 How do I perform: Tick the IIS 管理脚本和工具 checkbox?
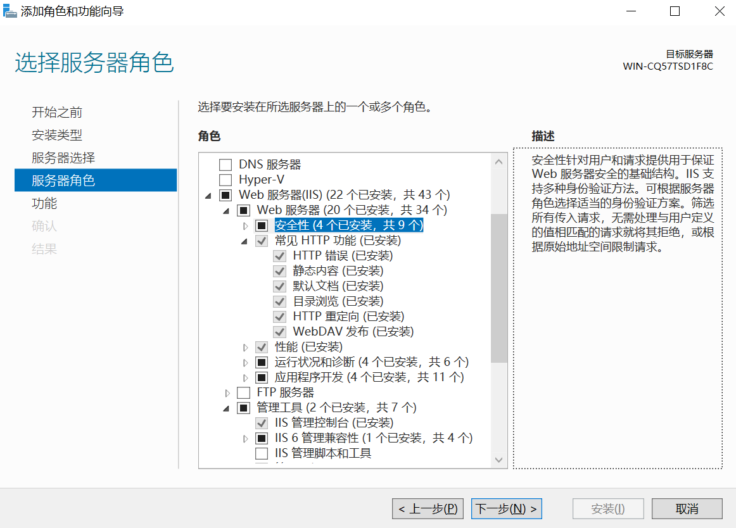(x=262, y=453)
